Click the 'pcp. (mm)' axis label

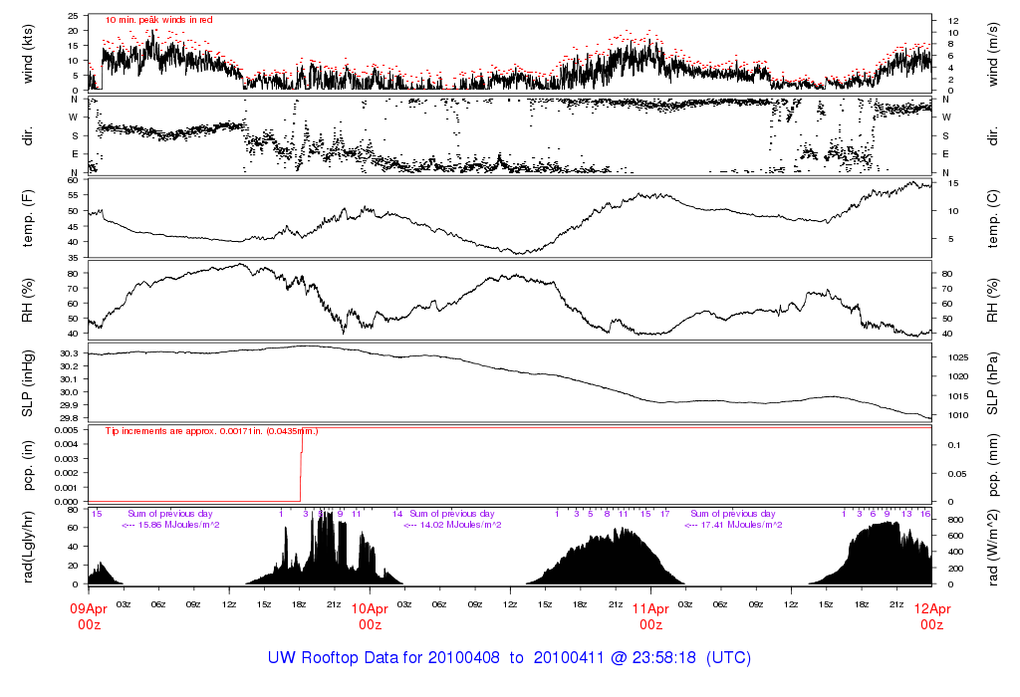993,466
